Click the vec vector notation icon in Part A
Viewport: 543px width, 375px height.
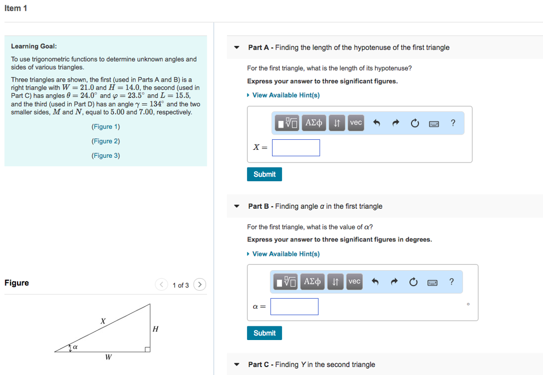355,122
